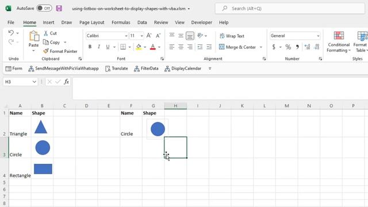
Task: Click the Orientation text-angle icon
Action: (200, 36)
